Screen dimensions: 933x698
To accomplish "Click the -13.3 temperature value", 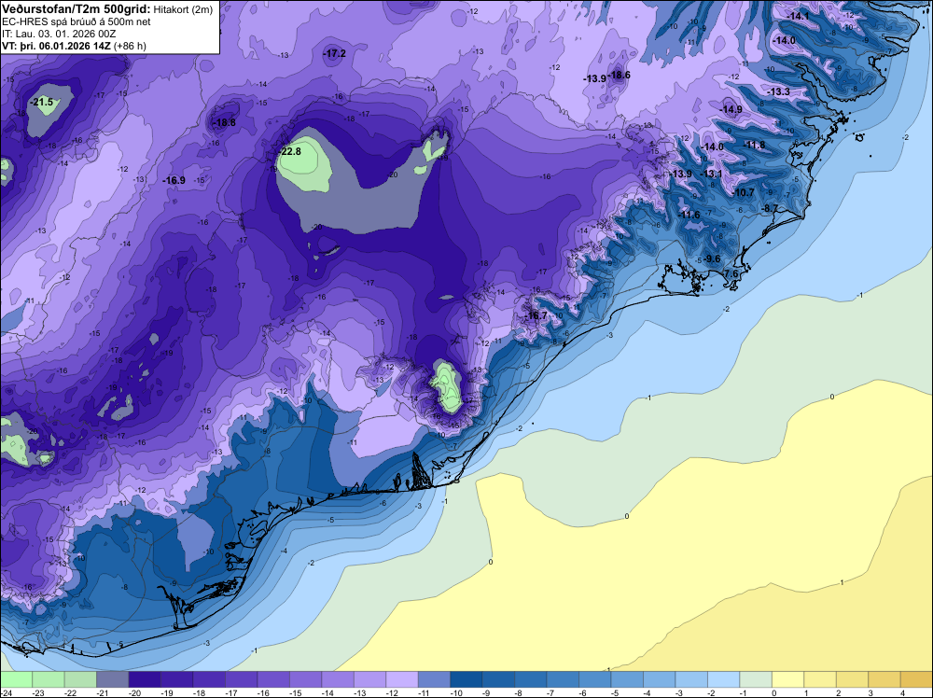I will [778, 91].
